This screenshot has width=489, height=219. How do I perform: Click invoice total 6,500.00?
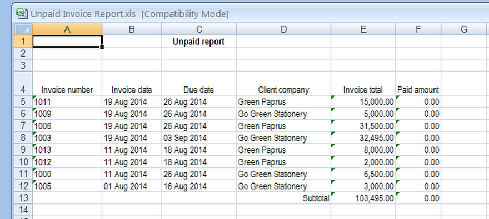(x=363, y=174)
